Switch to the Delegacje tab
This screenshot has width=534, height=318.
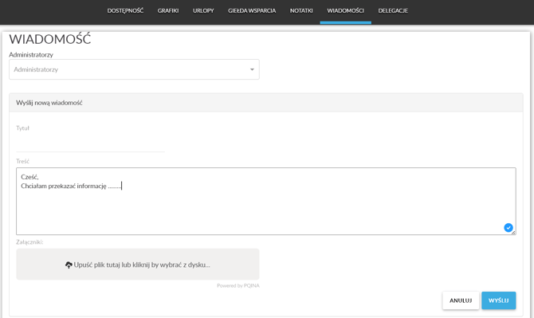tap(393, 10)
